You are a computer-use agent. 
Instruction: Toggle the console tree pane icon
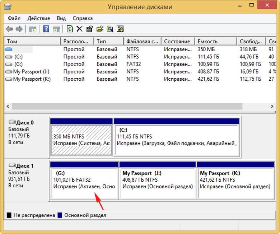coord(33,29)
